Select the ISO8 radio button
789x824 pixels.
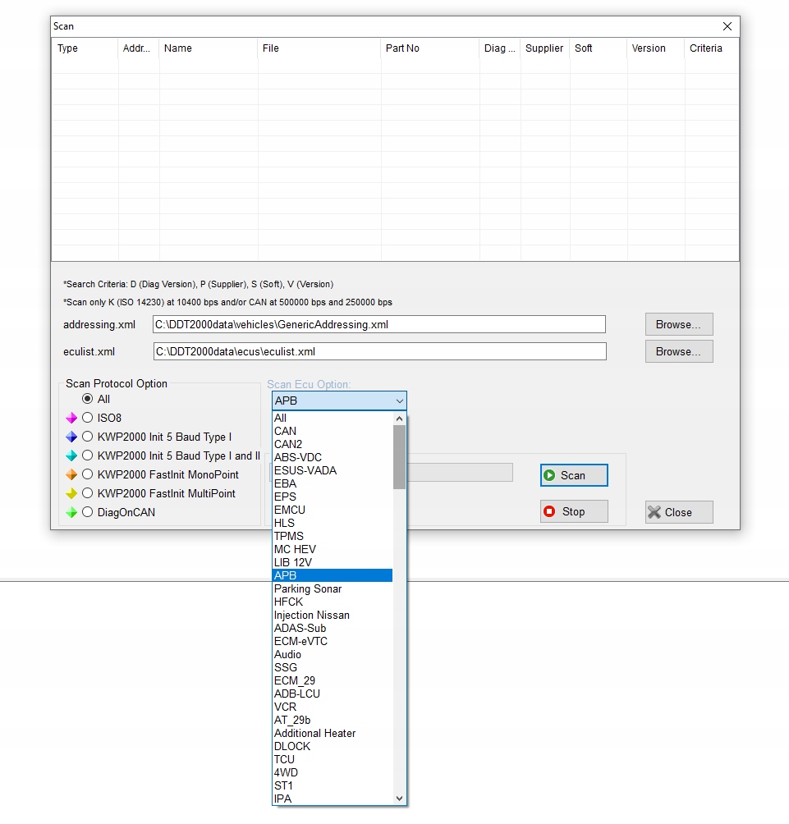coord(87,418)
